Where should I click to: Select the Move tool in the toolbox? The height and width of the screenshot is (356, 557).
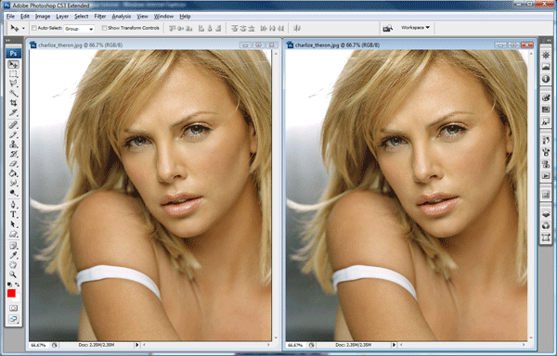pos(14,65)
